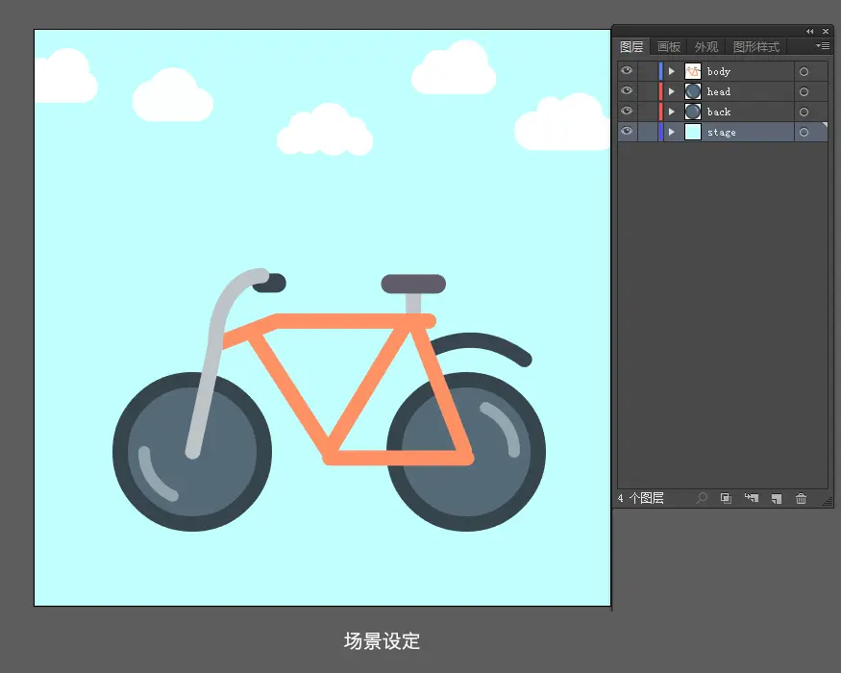
Task: Click the orange bicycle frame top tube
Action: click(343, 321)
